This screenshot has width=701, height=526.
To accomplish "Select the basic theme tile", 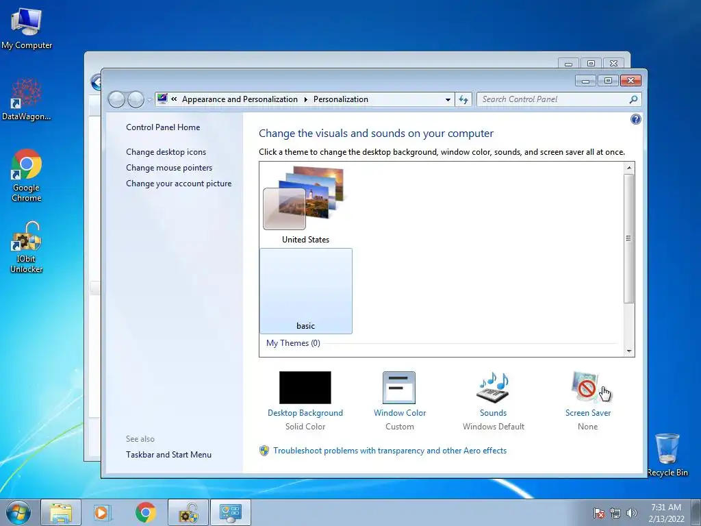I will 306,290.
